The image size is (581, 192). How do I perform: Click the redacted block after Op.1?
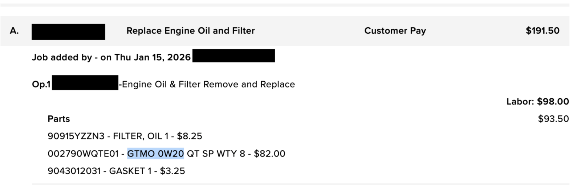click(85, 83)
